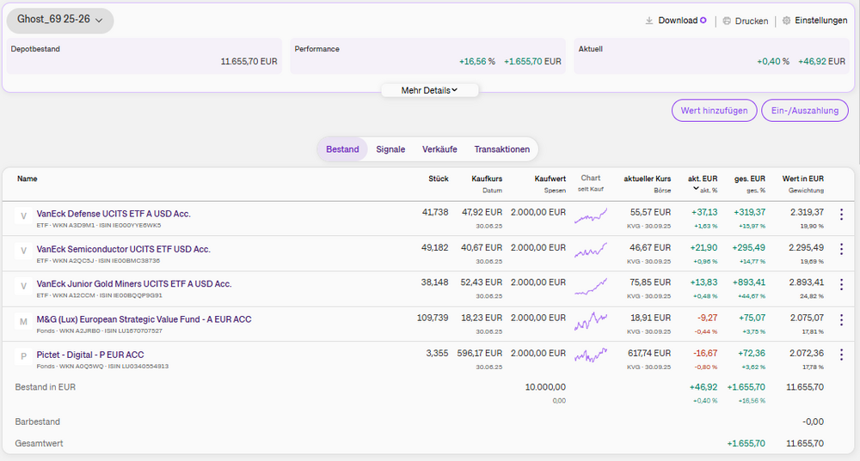The width and height of the screenshot is (860, 461).
Task: Open three-dot menu for VanEck Defense ETF
Action: tap(841, 215)
